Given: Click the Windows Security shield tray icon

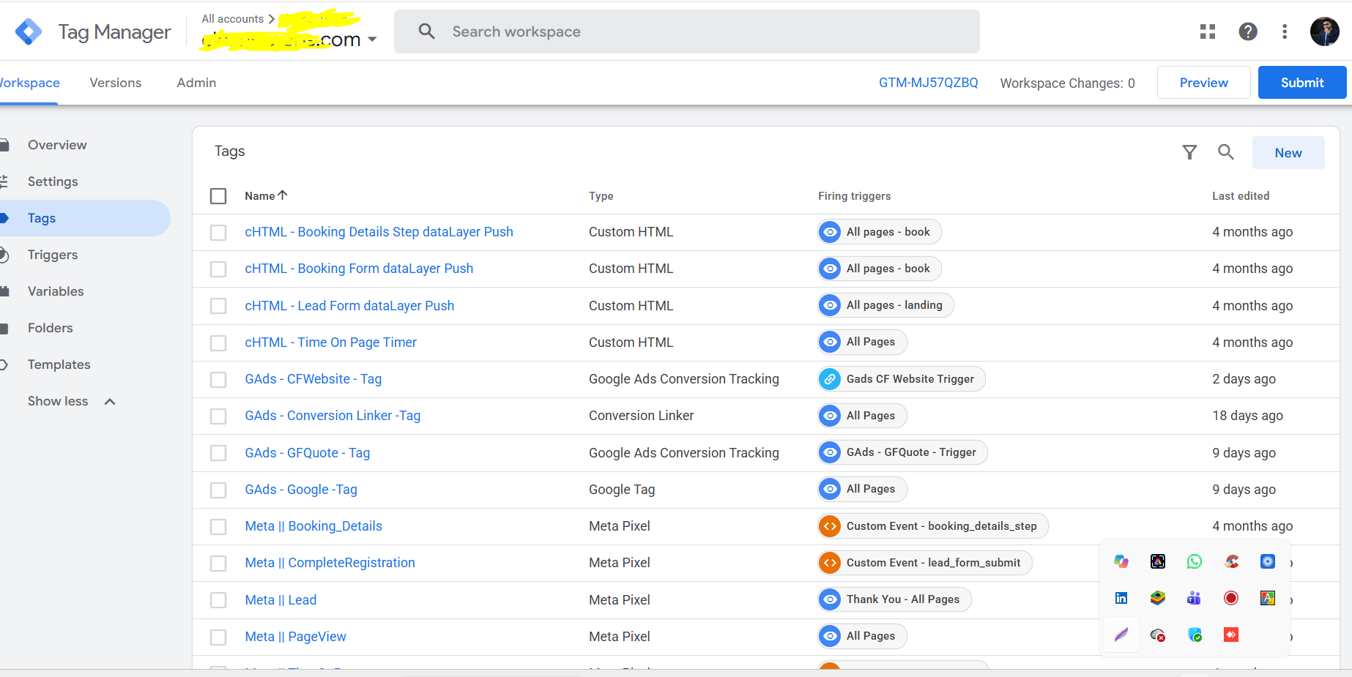Looking at the screenshot, I should pos(1195,635).
